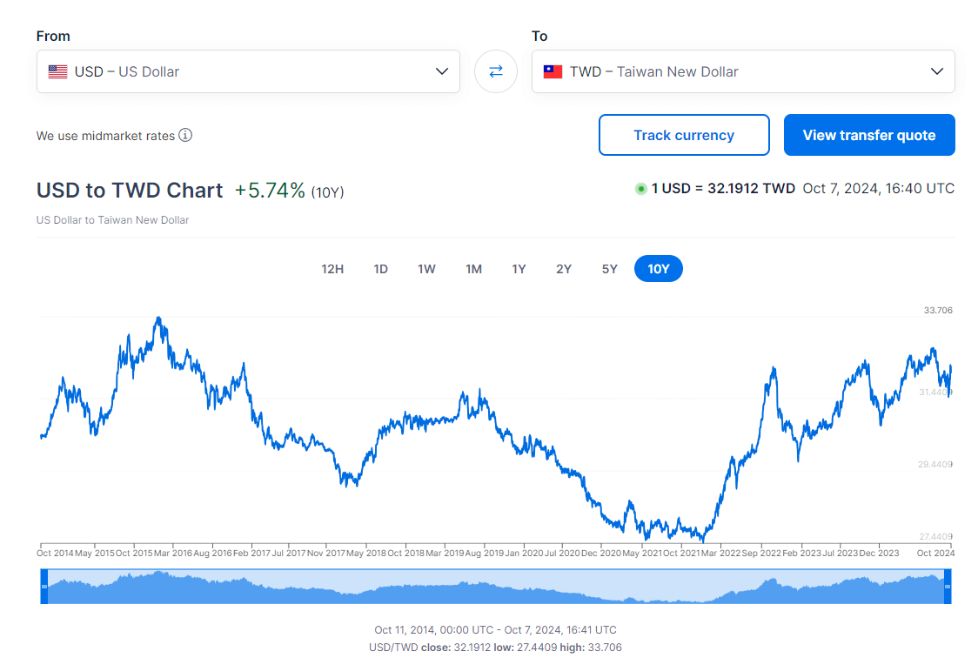This screenshot has height=658, width=978.
Task: Select the 12H time range
Action: click(332, 269)
